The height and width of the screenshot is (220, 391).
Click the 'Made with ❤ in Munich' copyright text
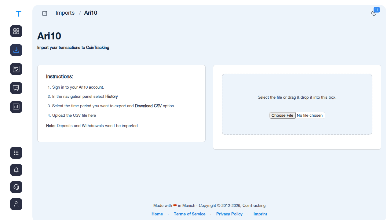(210, 205)
